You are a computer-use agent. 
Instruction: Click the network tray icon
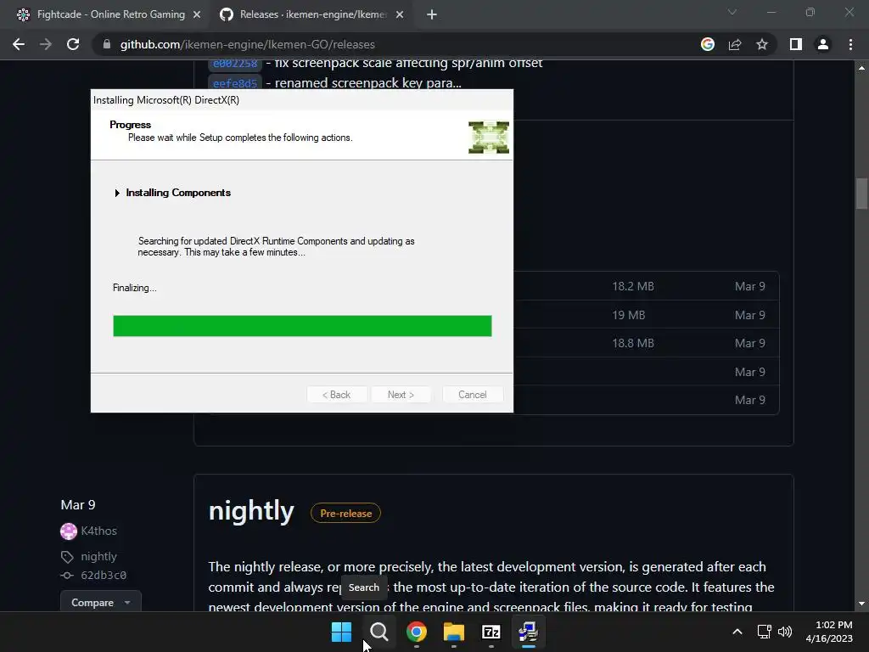pos(765,632)
